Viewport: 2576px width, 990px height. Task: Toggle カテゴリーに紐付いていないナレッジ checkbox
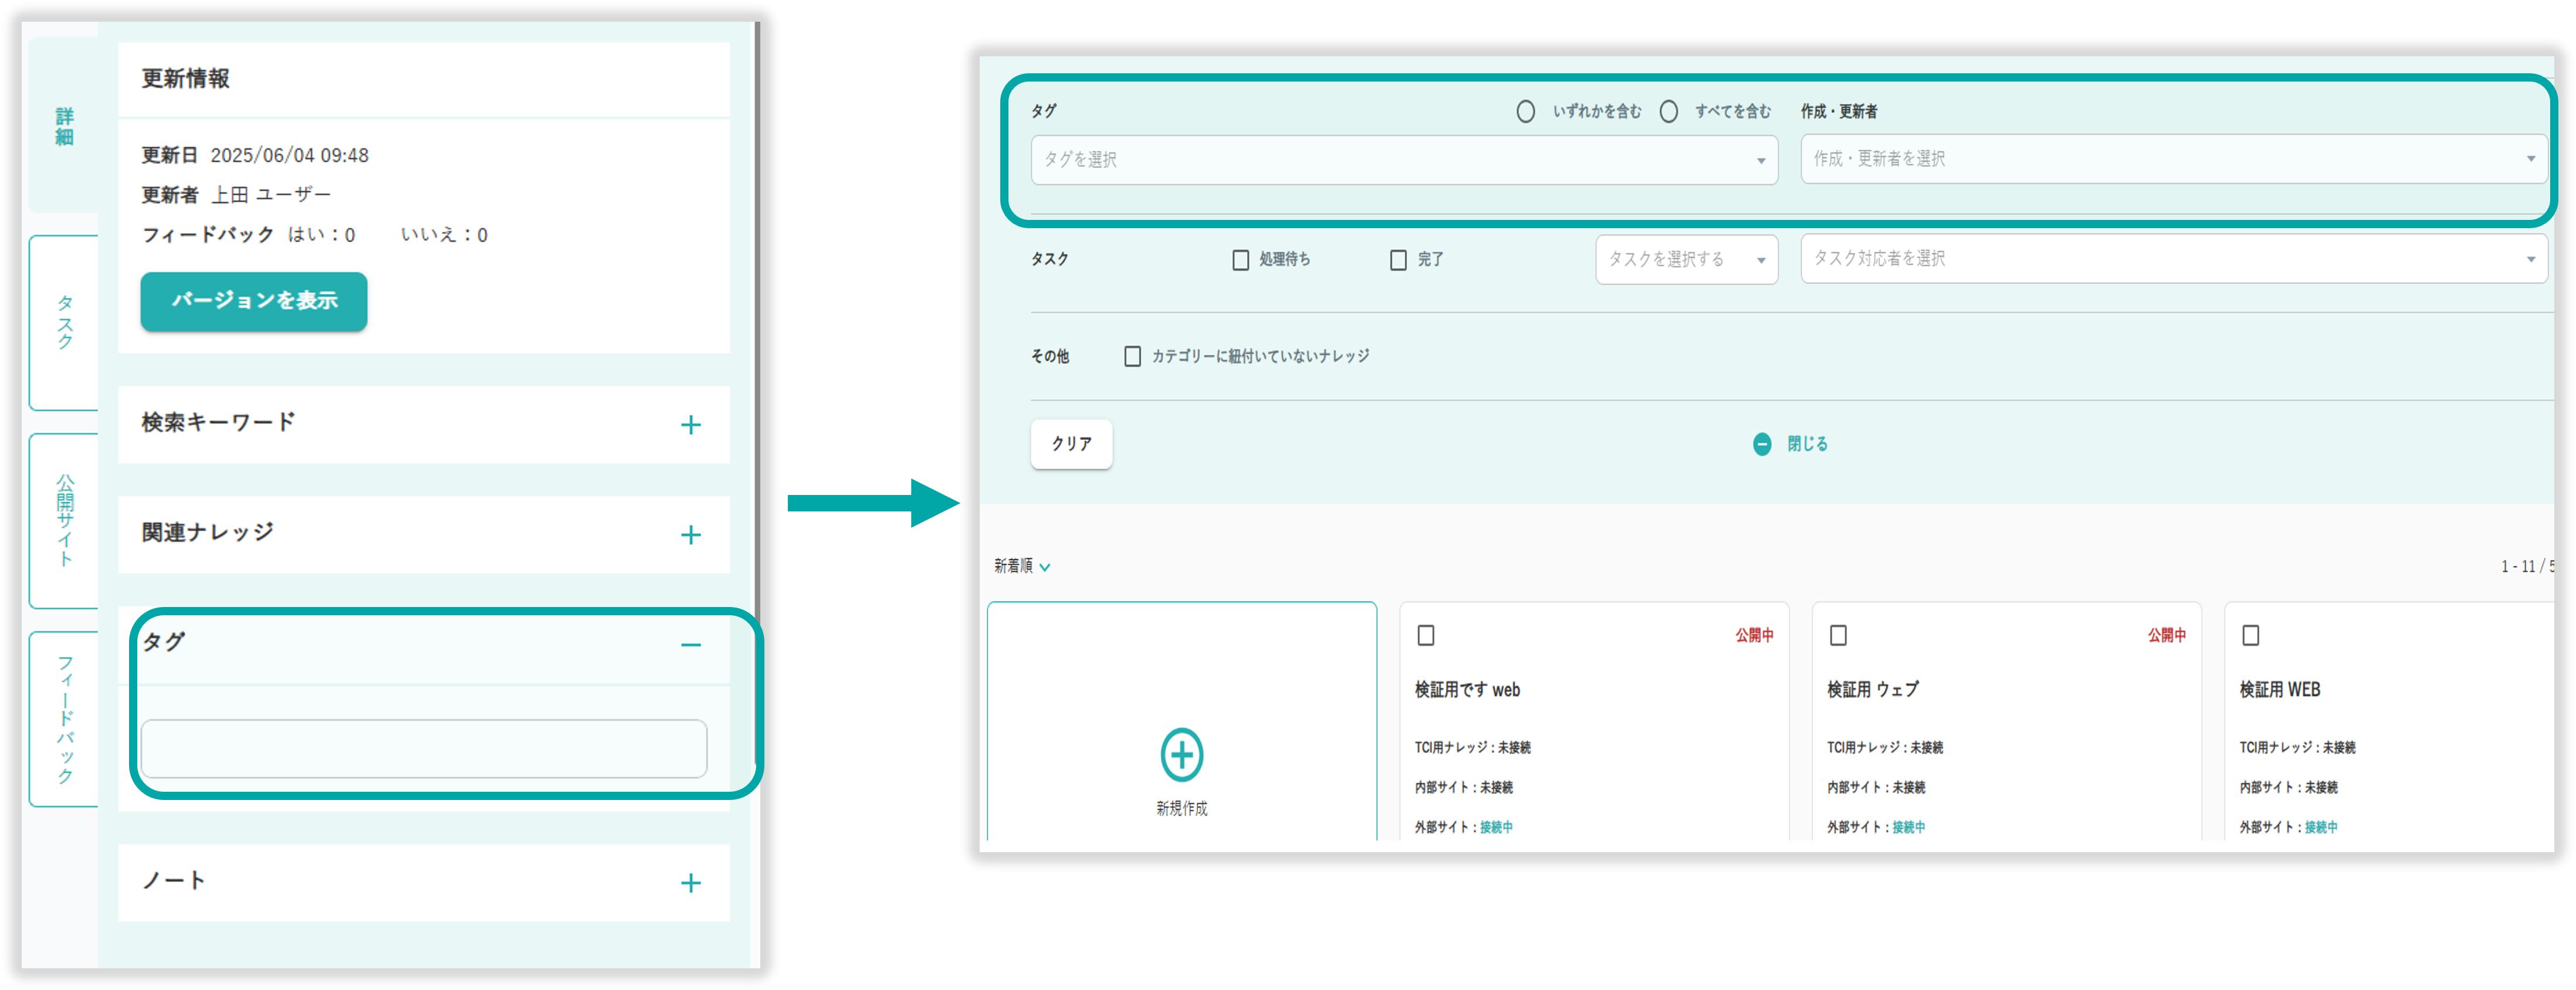coord(1132,357)
